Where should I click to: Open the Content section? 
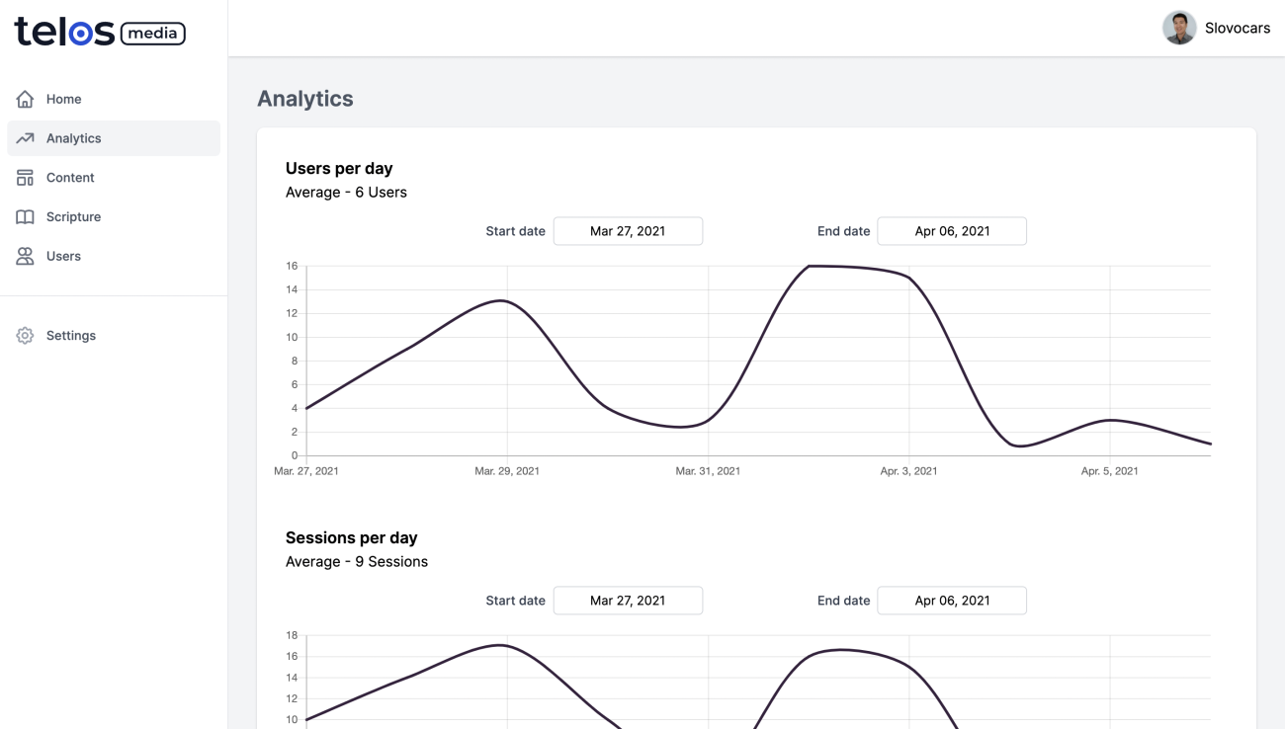click(x=114, y=178)
